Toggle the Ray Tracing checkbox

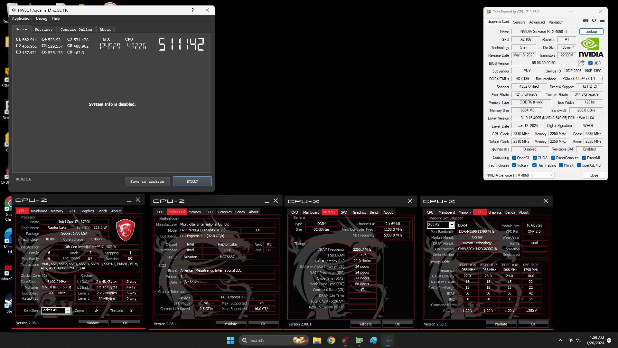coord(534,165)
